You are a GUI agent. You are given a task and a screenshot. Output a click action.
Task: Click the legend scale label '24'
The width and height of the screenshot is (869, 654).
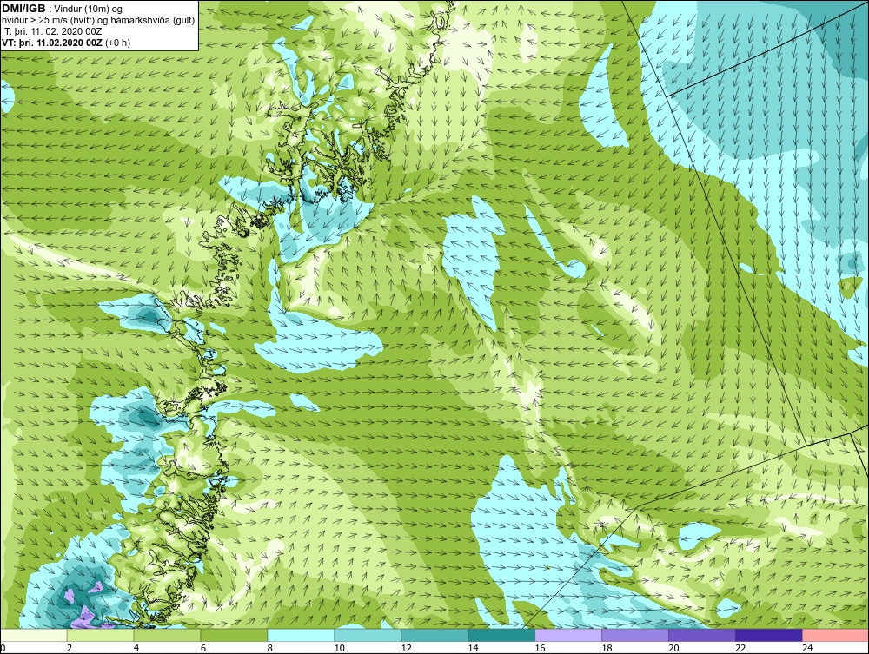pyautogui.click(x=807, y=648)
